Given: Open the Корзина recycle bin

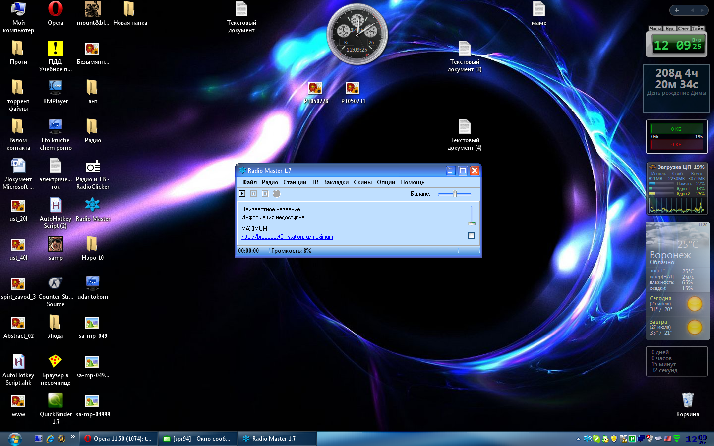Looking at the screenshot, I should coord(688,405).
